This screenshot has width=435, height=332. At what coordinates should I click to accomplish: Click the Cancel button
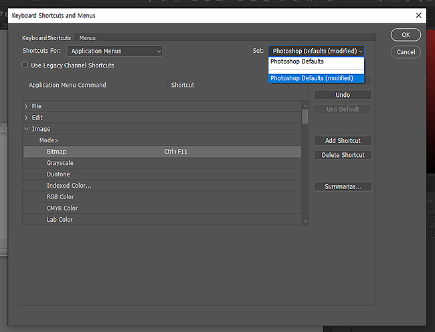[406, 52]
